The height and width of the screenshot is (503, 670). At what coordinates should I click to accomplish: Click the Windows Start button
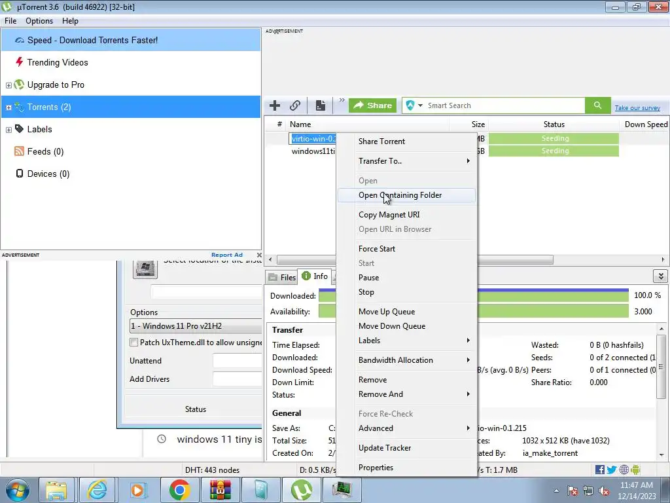point(18,490)
